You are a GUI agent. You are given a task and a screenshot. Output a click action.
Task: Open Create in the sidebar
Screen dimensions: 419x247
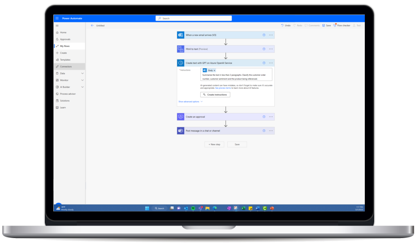point(69,53)
